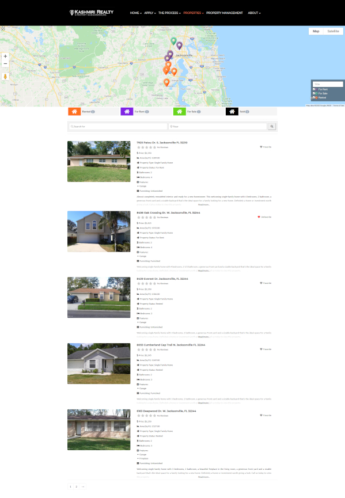The height and width of the screenshot is (498, 345).
Task: Expand the PROPERTIES menu dropdown
Action: tap(194, 13)
